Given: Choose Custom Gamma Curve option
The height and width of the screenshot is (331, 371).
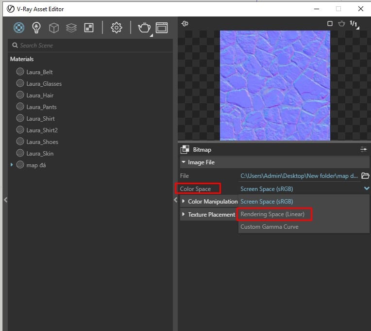Looking at the screenshot, I should point(270,227).
